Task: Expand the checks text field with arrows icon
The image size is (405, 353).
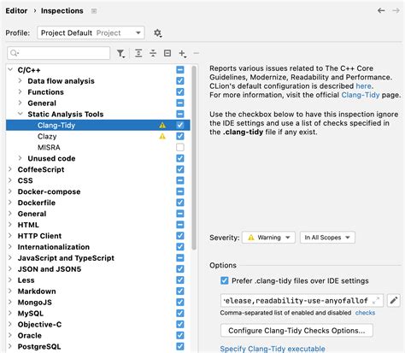Action: pyautogui.click(x=376, y=300)
